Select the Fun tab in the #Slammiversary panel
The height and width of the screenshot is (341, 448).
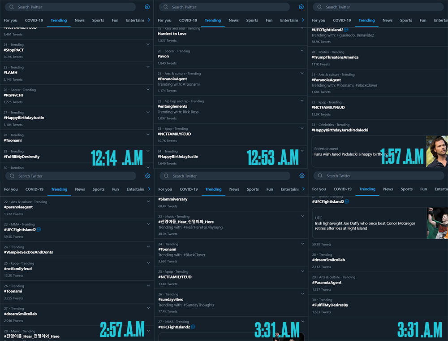[x=270, y=189]
